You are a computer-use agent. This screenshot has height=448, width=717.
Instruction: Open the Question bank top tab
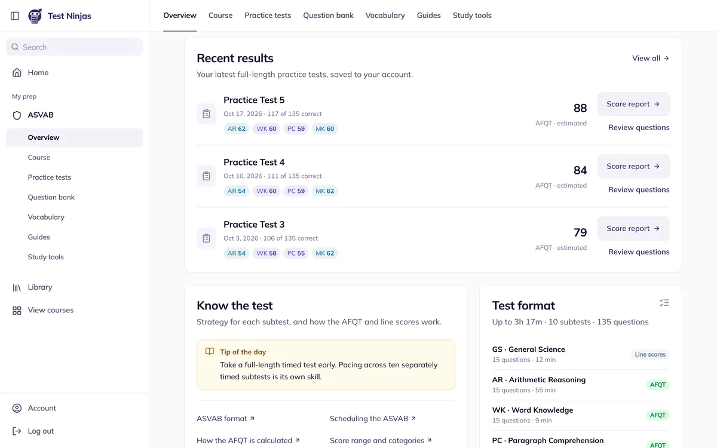tap(328, 16)
